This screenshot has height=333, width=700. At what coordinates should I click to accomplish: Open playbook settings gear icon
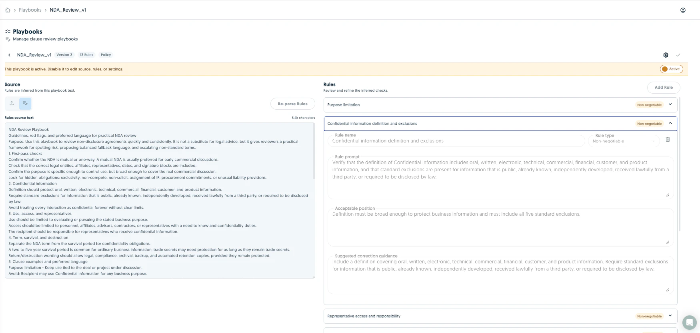[666, 55]
